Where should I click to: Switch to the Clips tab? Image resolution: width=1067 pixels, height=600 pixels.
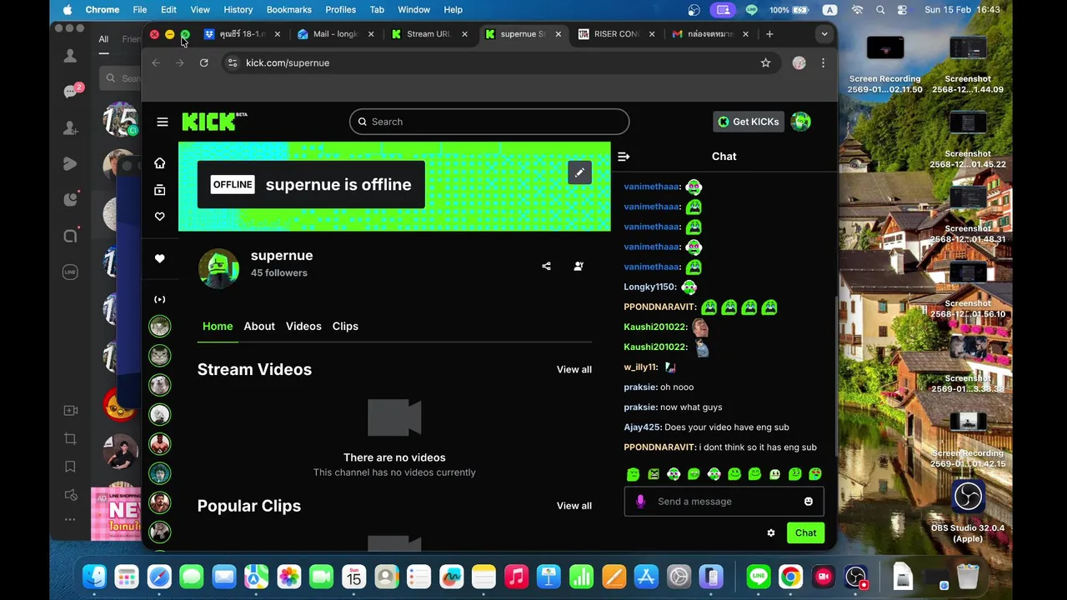(345, 326)
